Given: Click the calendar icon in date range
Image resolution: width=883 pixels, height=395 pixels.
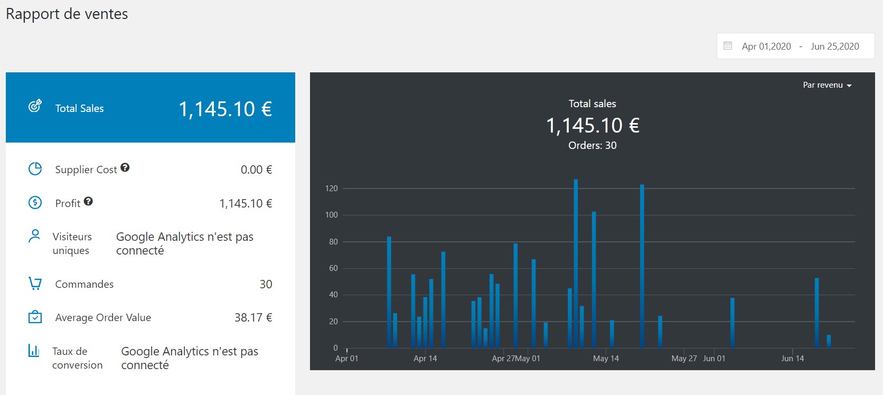Looking at the screenshot, I should pos(728,46).
